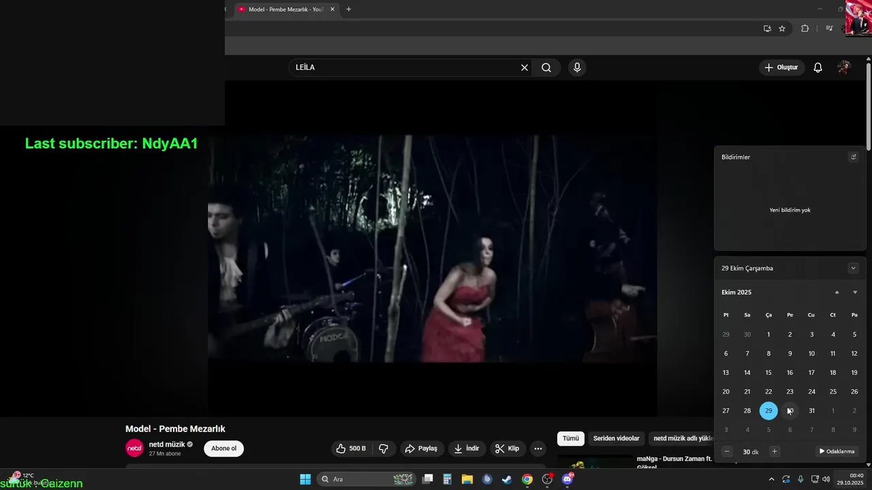Select day 30 of Ekim in calendar
872x490 pixels.
point(790,410)
